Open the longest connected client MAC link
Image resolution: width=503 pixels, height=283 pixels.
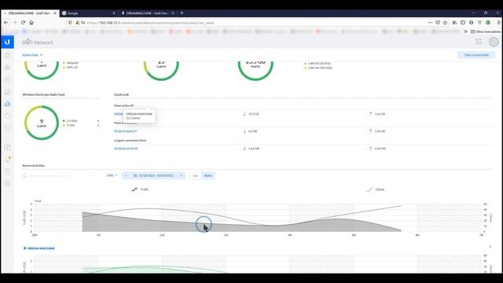[x=126, y=149]
